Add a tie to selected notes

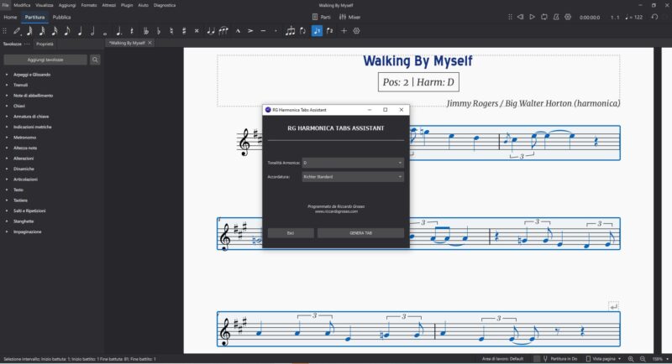coord(211,31)
